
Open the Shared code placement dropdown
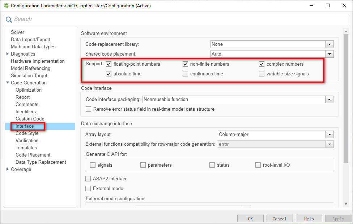(x=329, y=53)
